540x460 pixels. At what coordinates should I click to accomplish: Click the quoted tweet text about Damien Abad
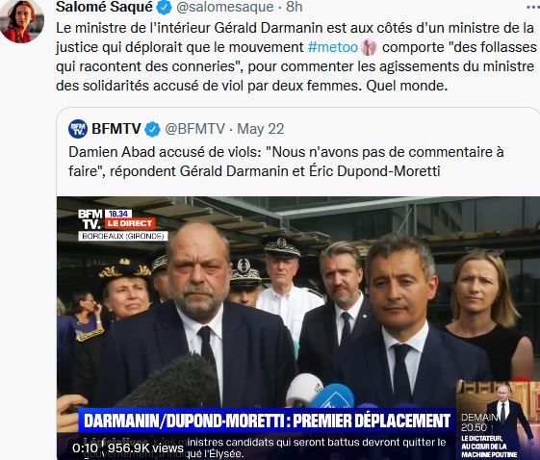[x=286, y=161]
